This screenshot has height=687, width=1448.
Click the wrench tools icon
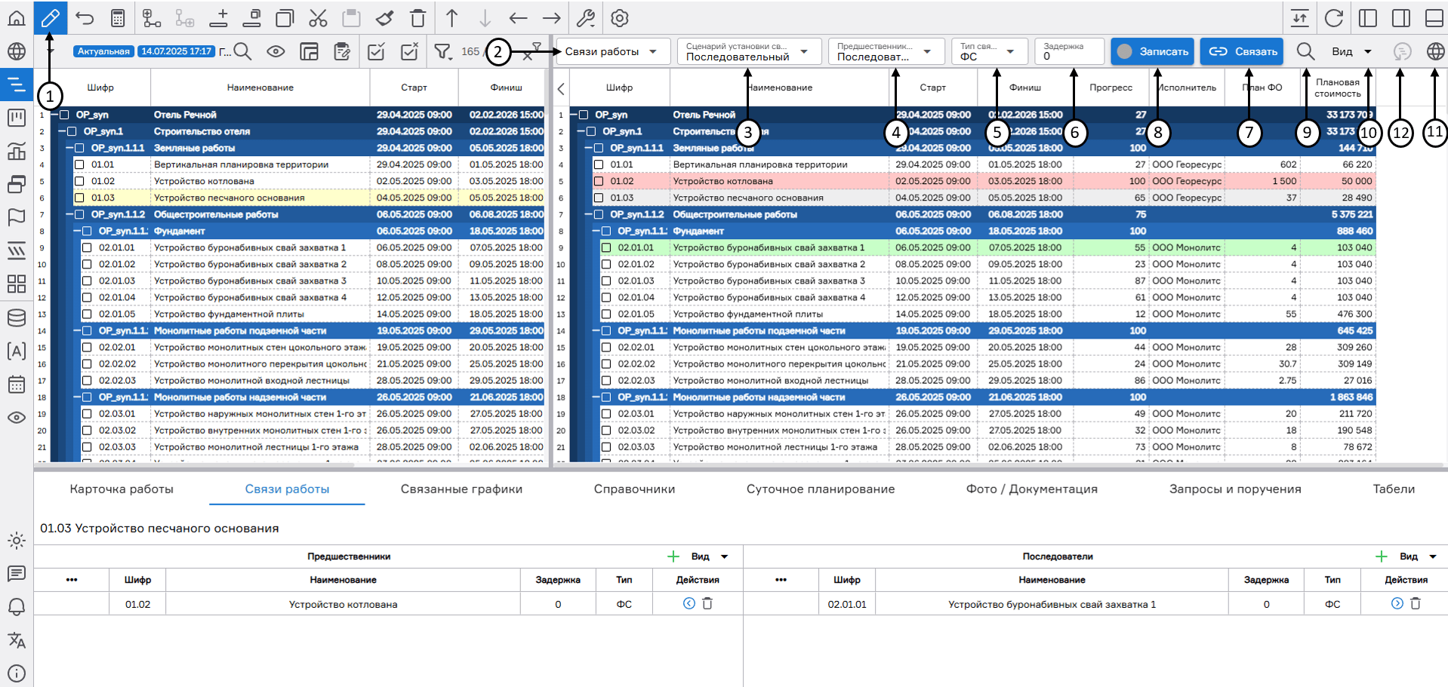pos(585,18)
